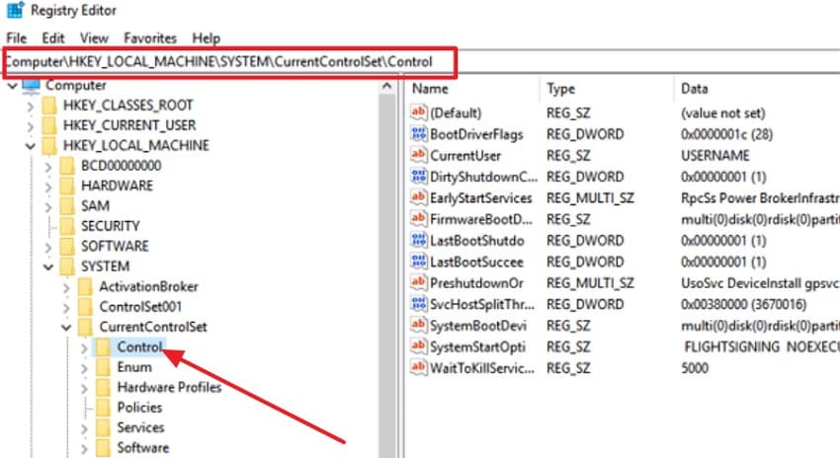Expand the Enum key arrow
This screenshot has height=458, width=840.
(84, 368)
